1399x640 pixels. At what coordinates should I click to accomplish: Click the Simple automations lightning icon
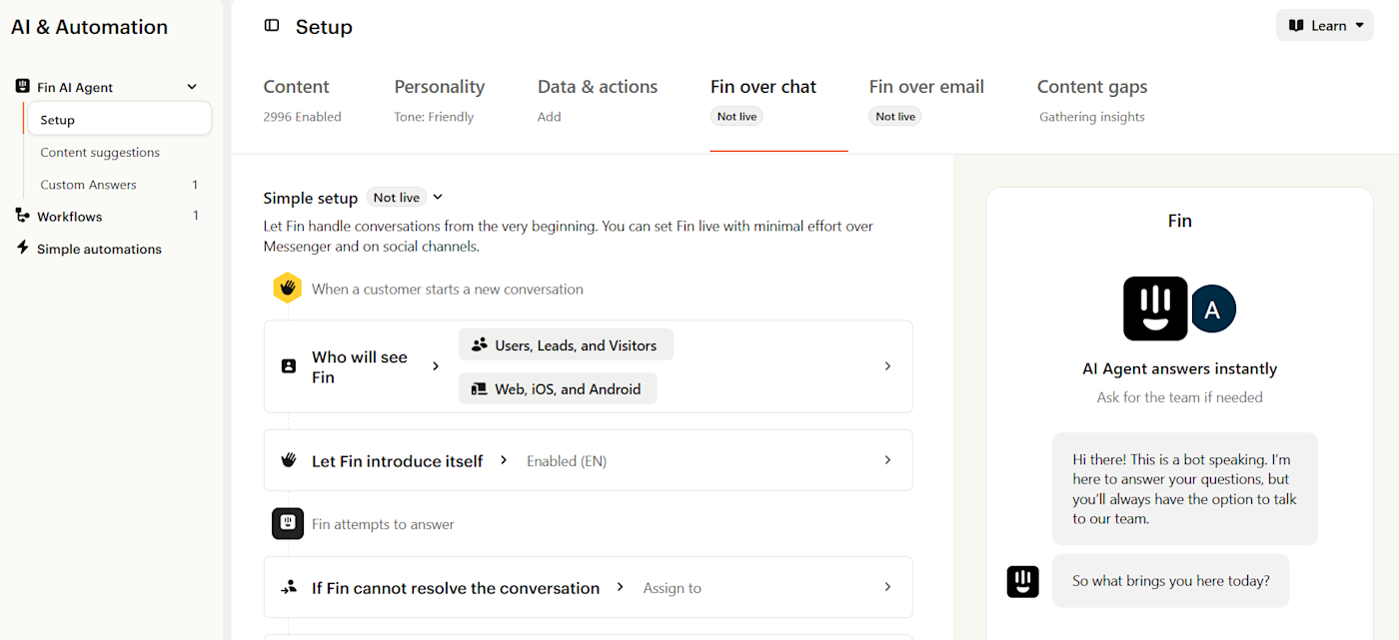(x=22, y=248)
